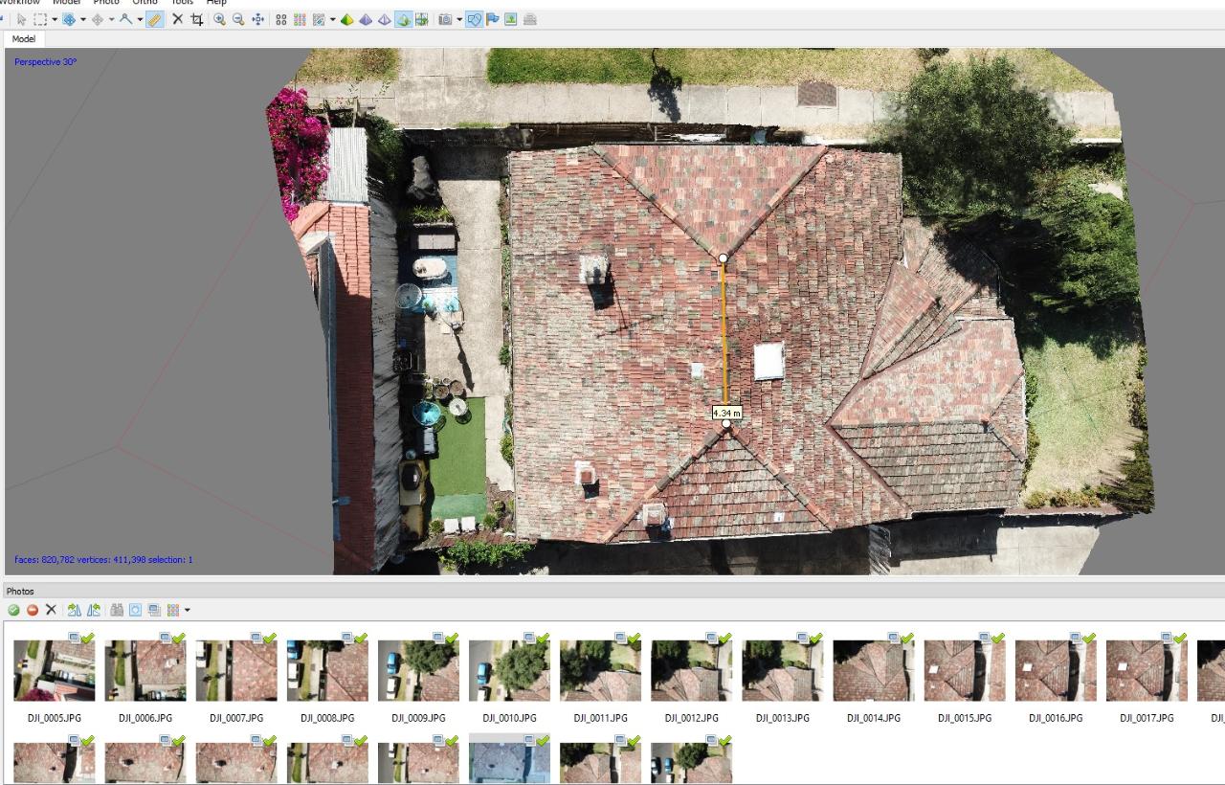This screenshot has width=1225, height=785.
Task: Select dense cloud classes view mode
Action: (x=319, y=19)
